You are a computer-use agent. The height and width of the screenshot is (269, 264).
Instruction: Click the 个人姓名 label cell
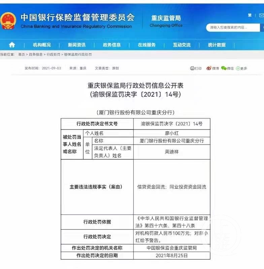(x=108, y=133)
